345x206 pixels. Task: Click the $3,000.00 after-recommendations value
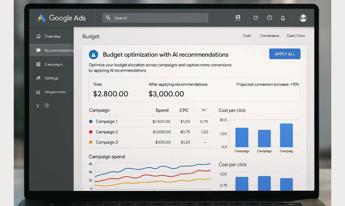(x=166, y=94)
